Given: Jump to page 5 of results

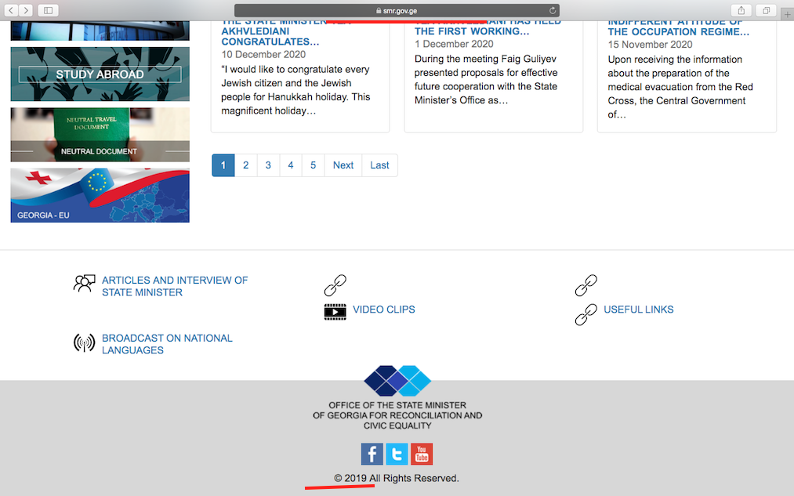Looking at the screenshot, I should pos(313,165).
